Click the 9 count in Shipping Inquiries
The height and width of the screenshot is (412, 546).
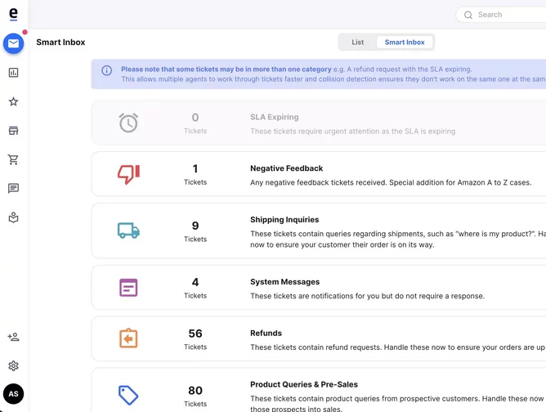point(195,226)
